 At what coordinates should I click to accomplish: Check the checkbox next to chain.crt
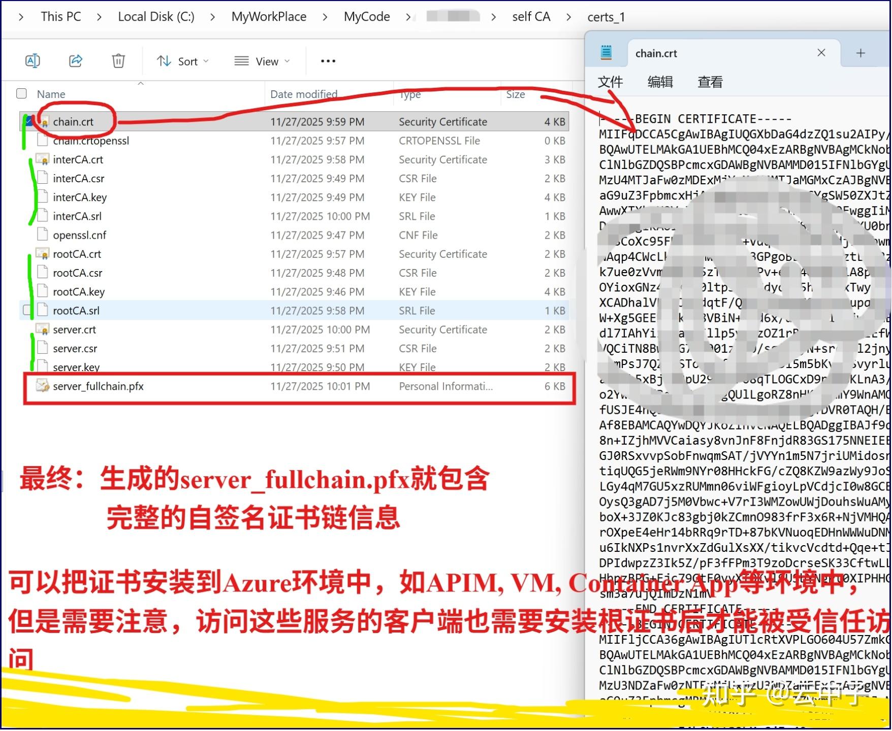28,121
